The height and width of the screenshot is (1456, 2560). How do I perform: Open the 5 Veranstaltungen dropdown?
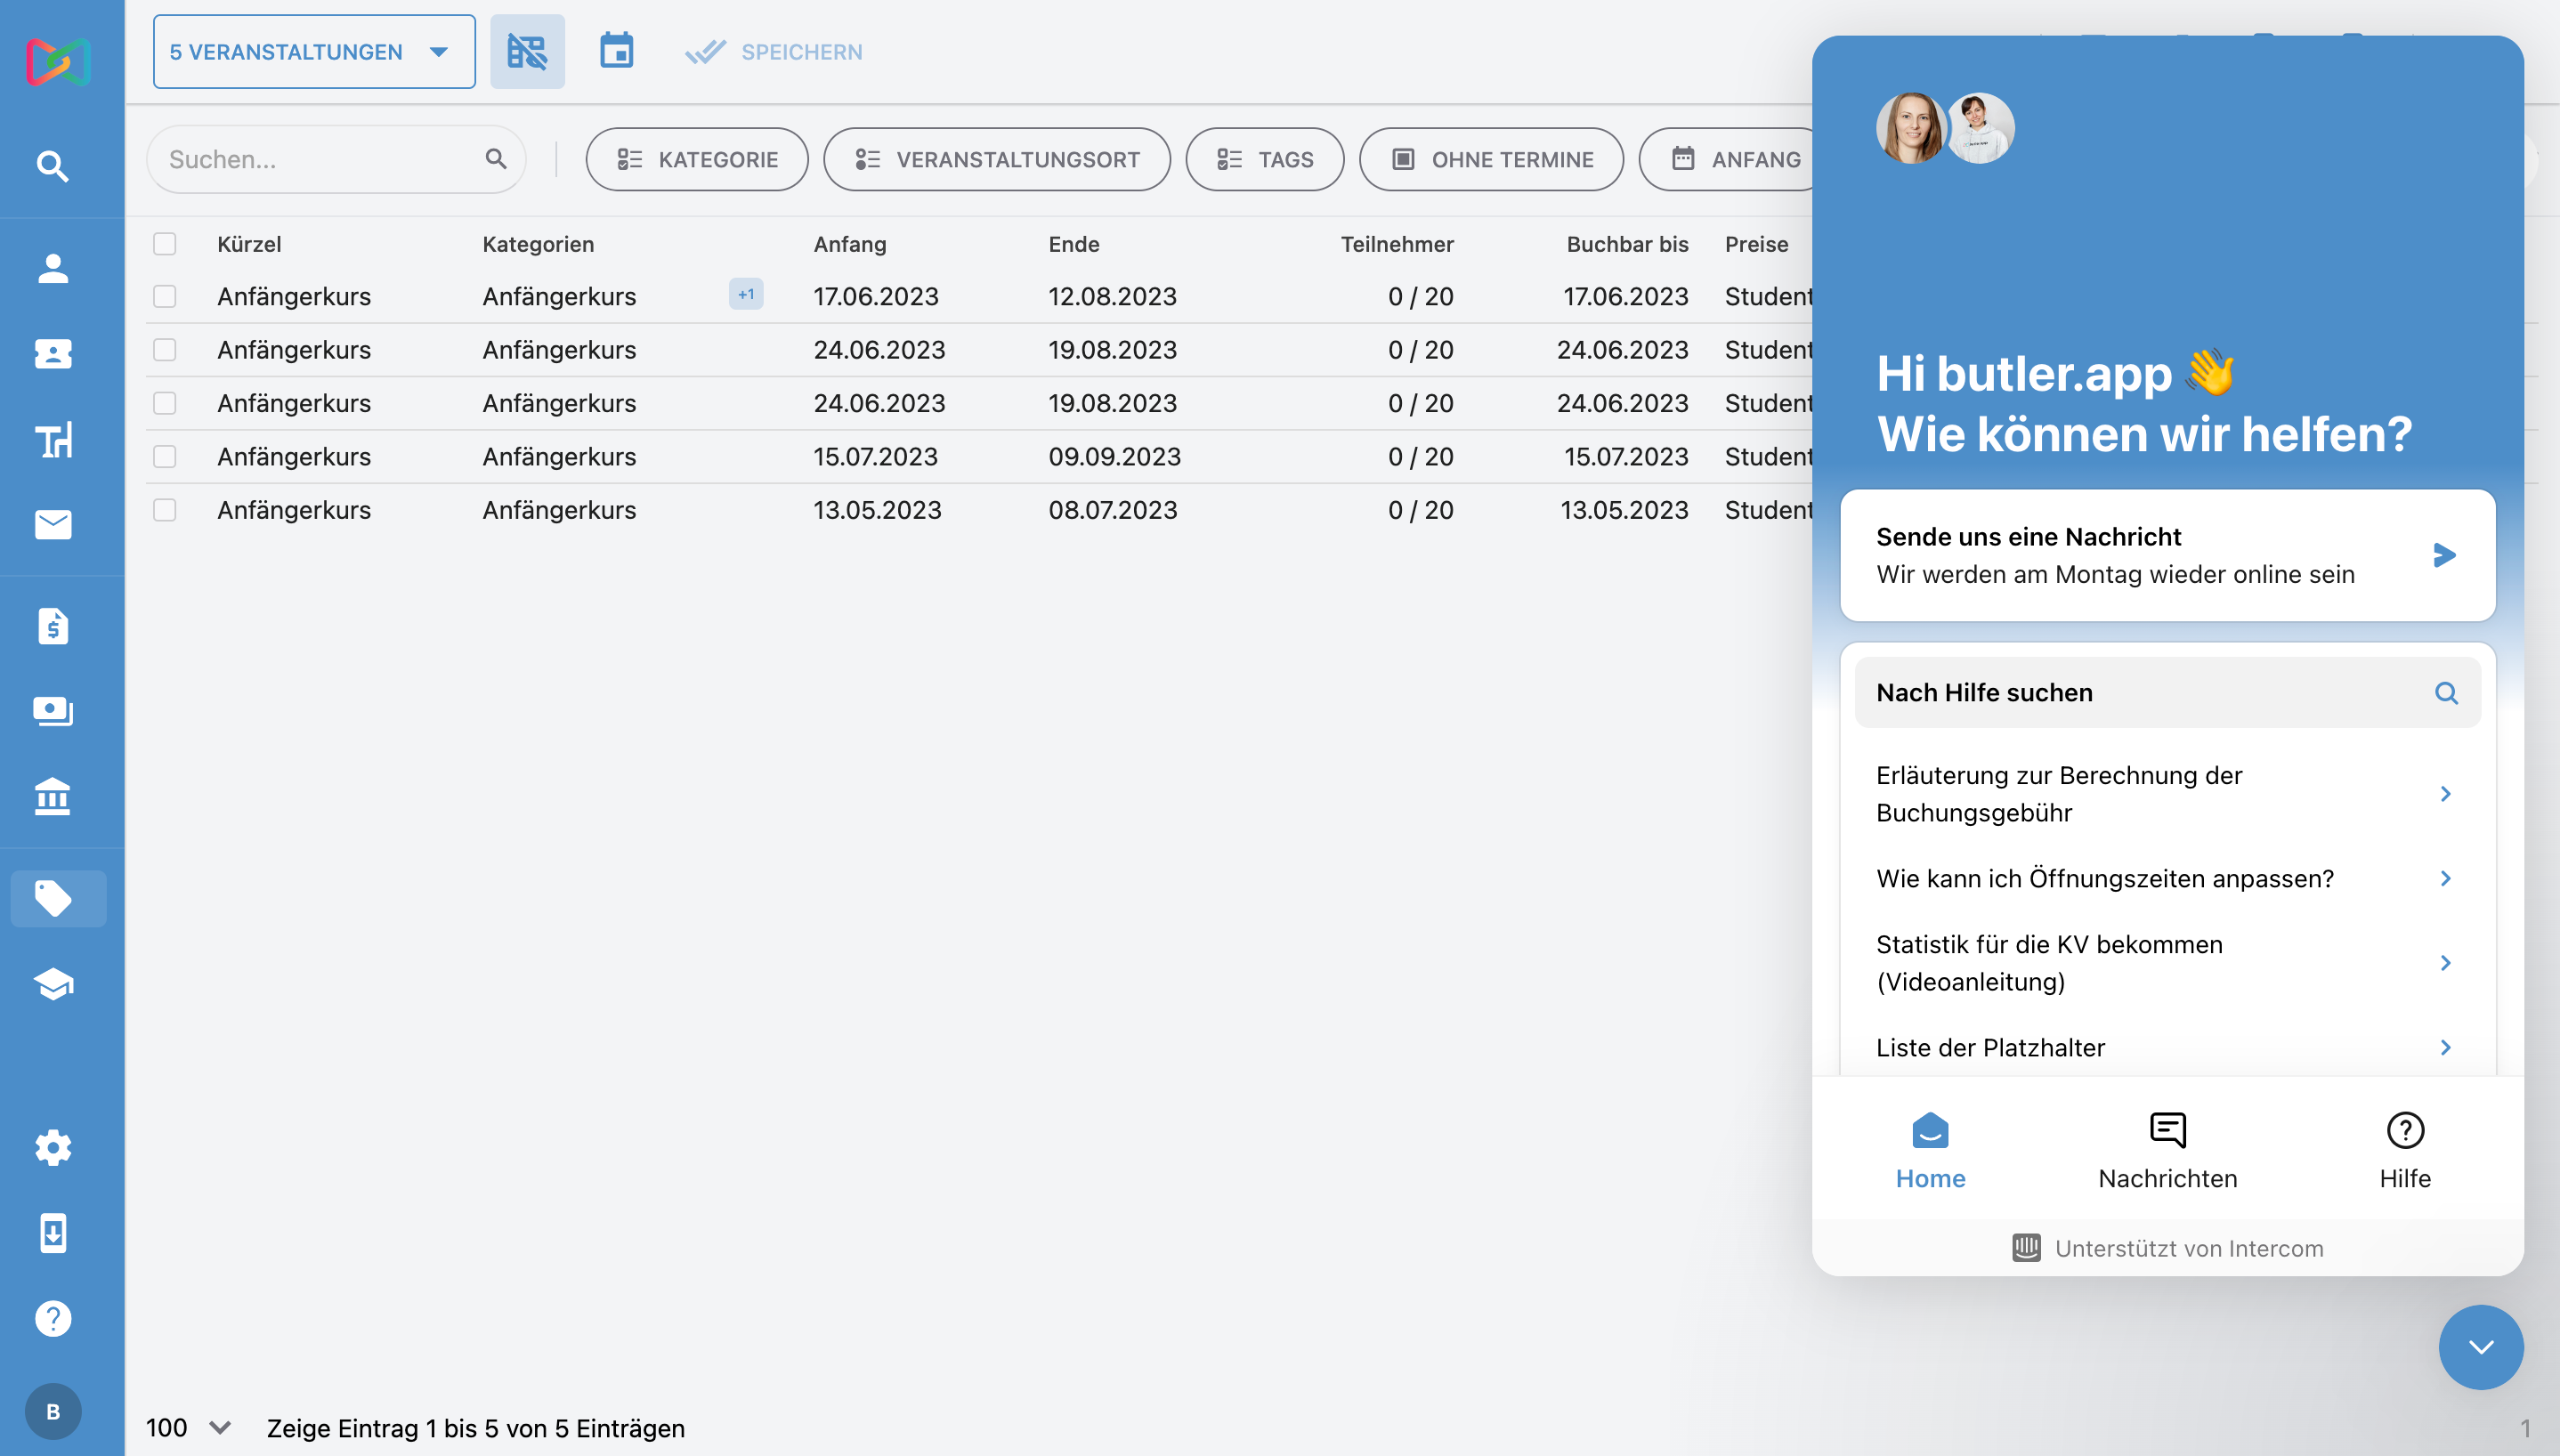(313, 52)
